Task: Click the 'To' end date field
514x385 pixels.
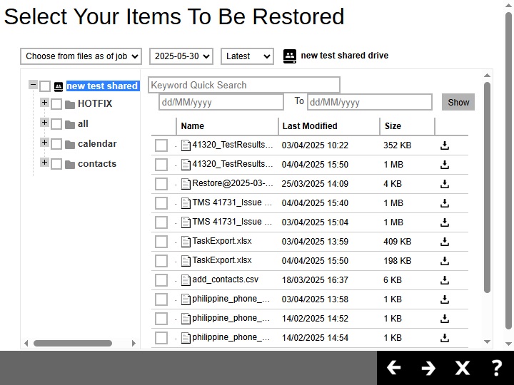Action: (x=370, y=102)
